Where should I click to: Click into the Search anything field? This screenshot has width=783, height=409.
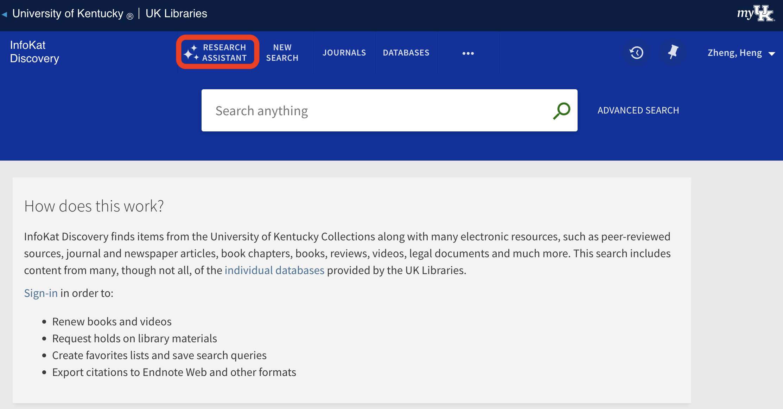click(373, 111)
